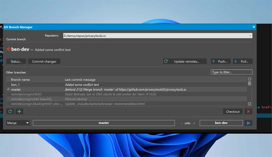
Task: Close the Git Branch Manager dialog
Action: pyautogui.click(x=254, y=27)
